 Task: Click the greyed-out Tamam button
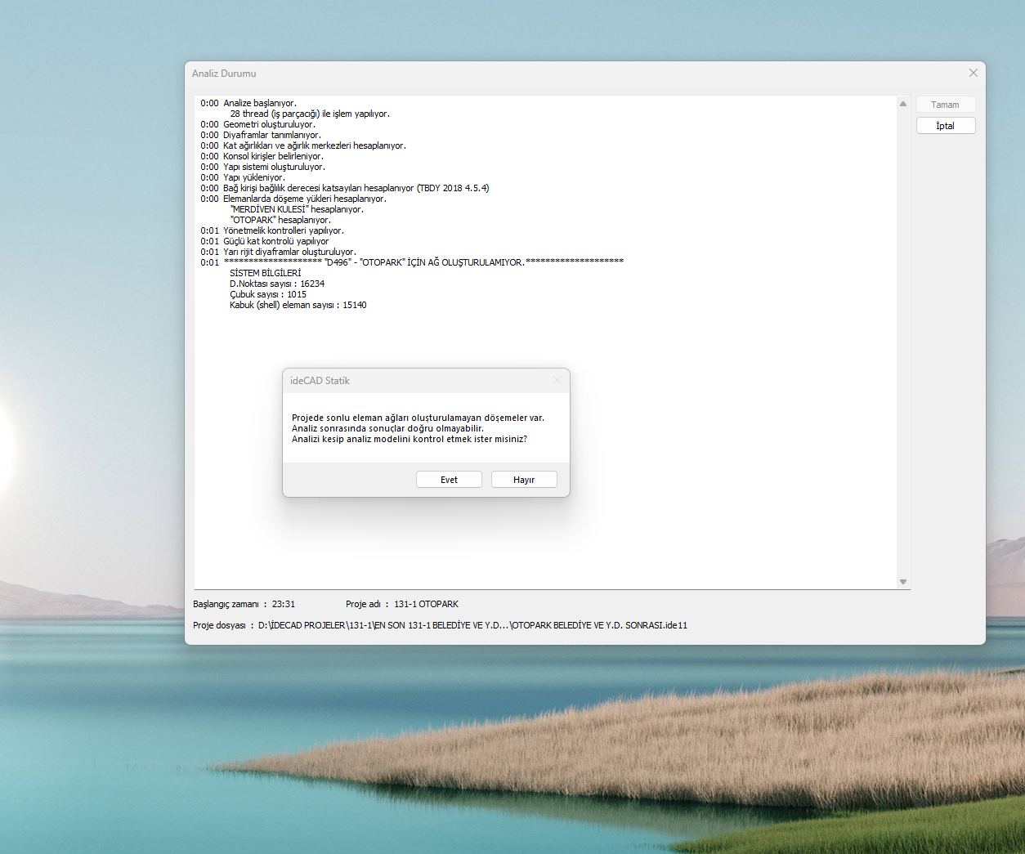click(945, 105)
